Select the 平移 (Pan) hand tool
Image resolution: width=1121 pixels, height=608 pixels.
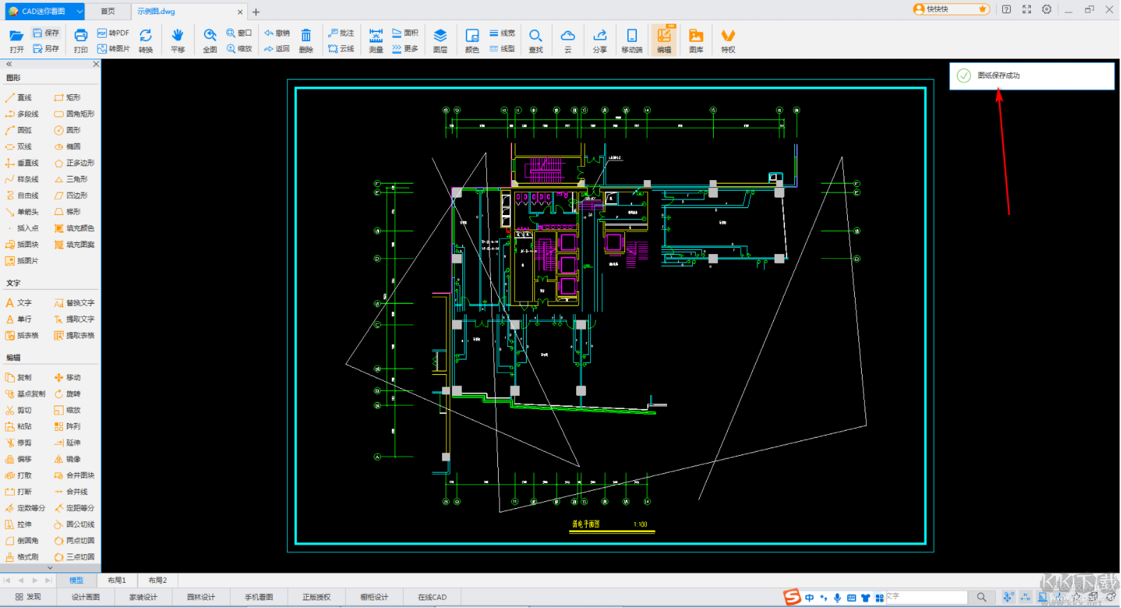177,40
